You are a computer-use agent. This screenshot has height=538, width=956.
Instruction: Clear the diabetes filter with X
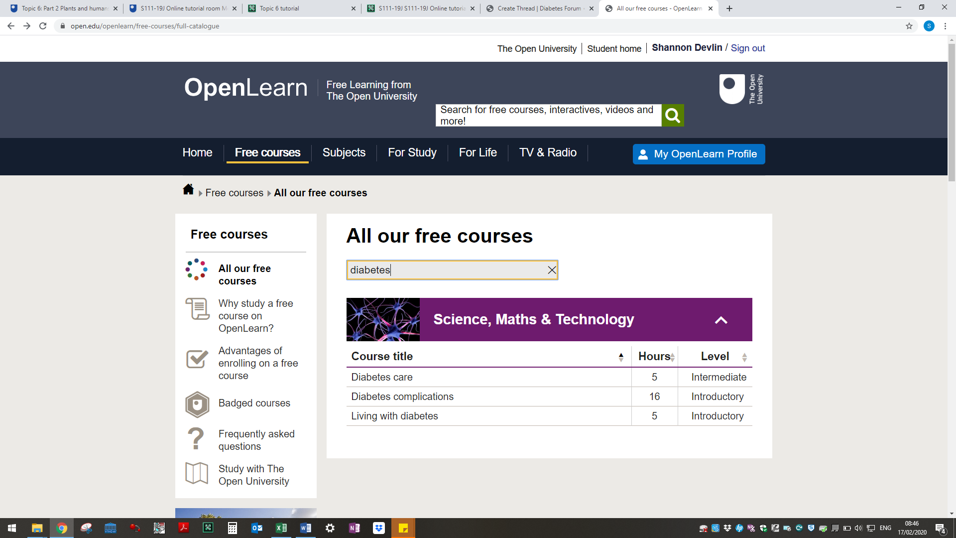click(x=552, y=270)
